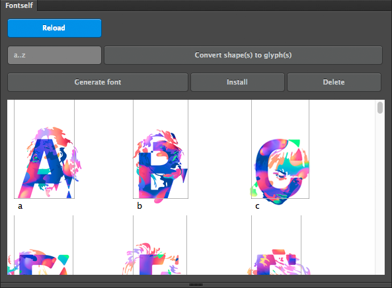
Task: Focus the a..z character input field
Action: pos(54,55)
